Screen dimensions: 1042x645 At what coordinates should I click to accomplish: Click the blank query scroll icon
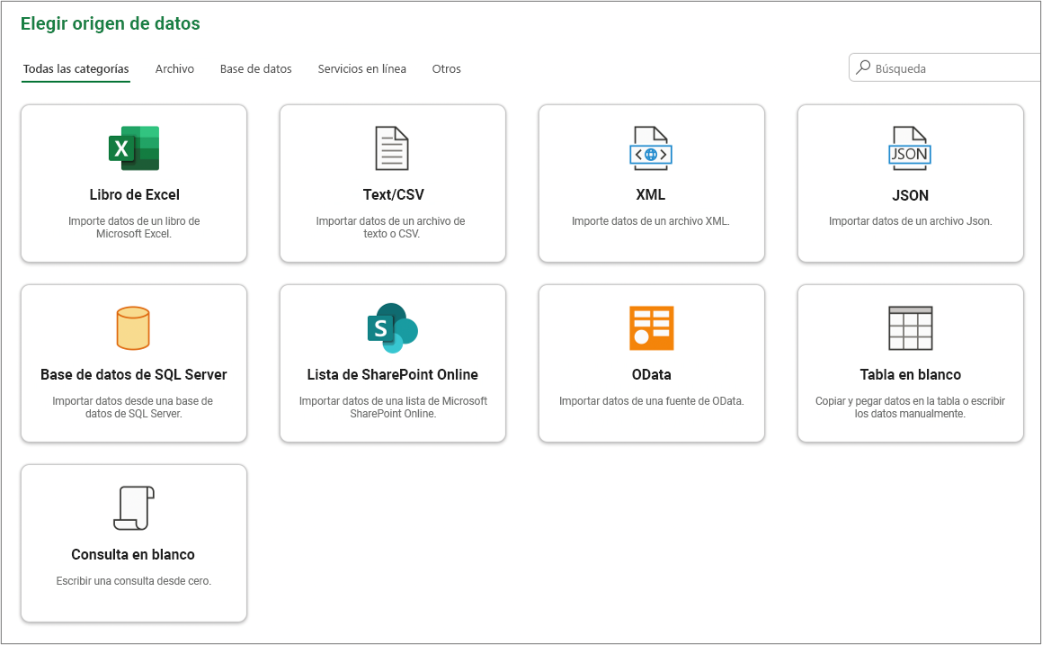point(134,508)
